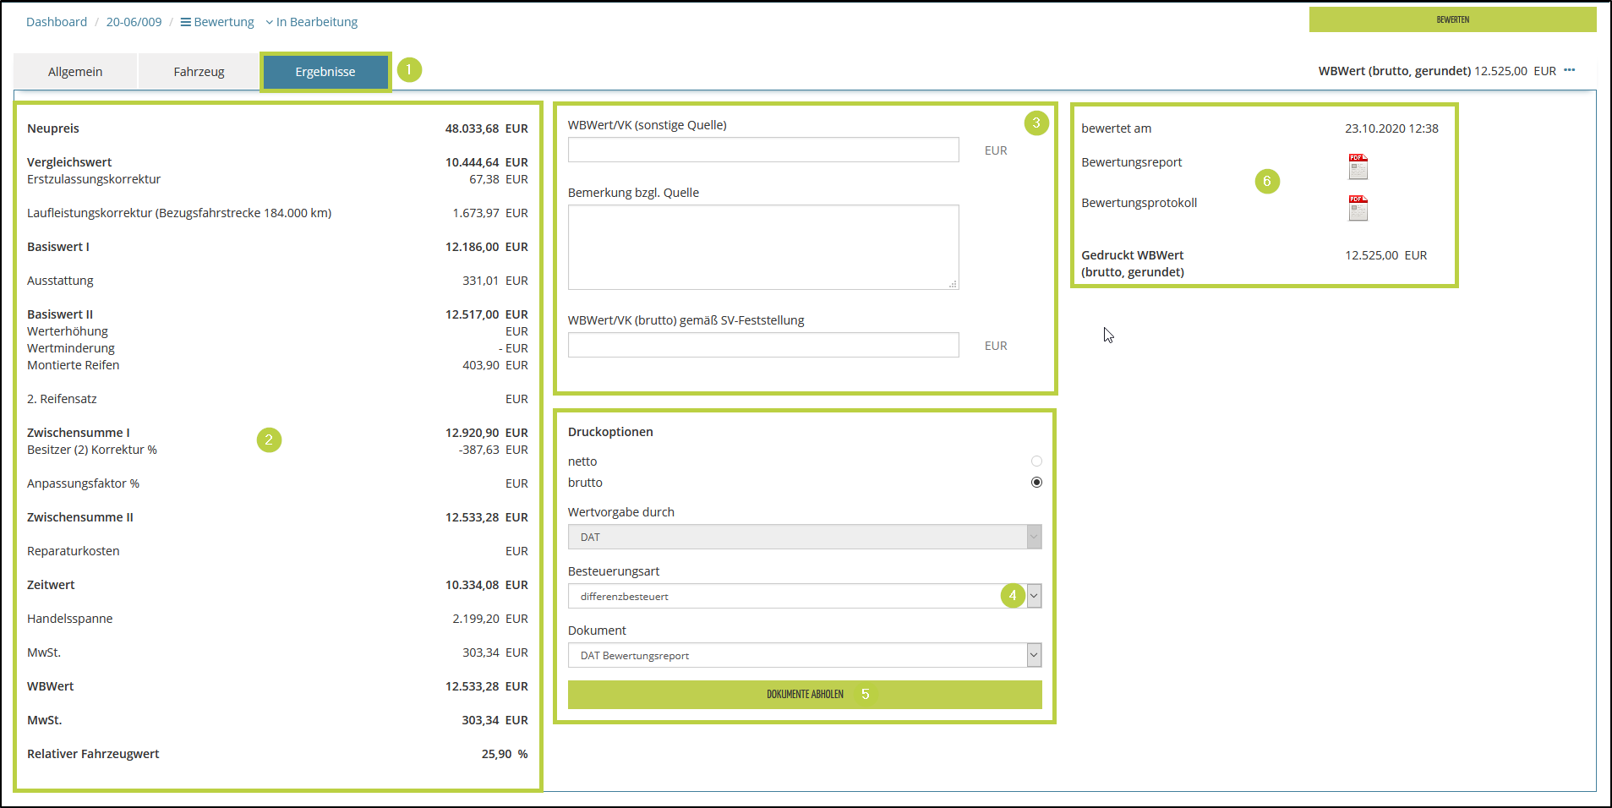Viewport: 1612px width, 808px height.
Task: Click the three-dots icon beside WBWert total
Action: (x=1570, y=70)
